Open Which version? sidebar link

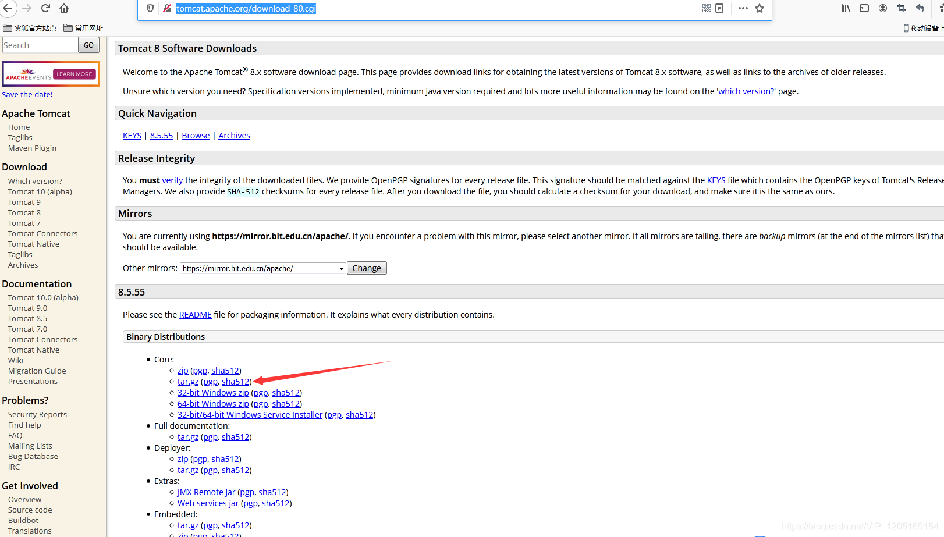(x=35, y=182)
